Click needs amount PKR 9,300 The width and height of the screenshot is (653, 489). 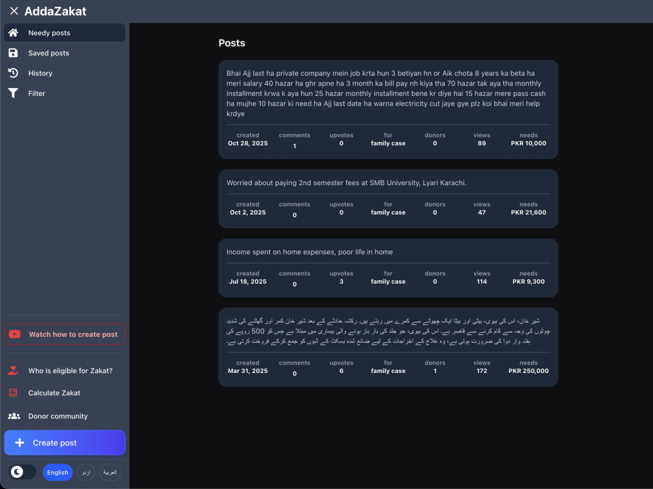[x=528, y=282]
